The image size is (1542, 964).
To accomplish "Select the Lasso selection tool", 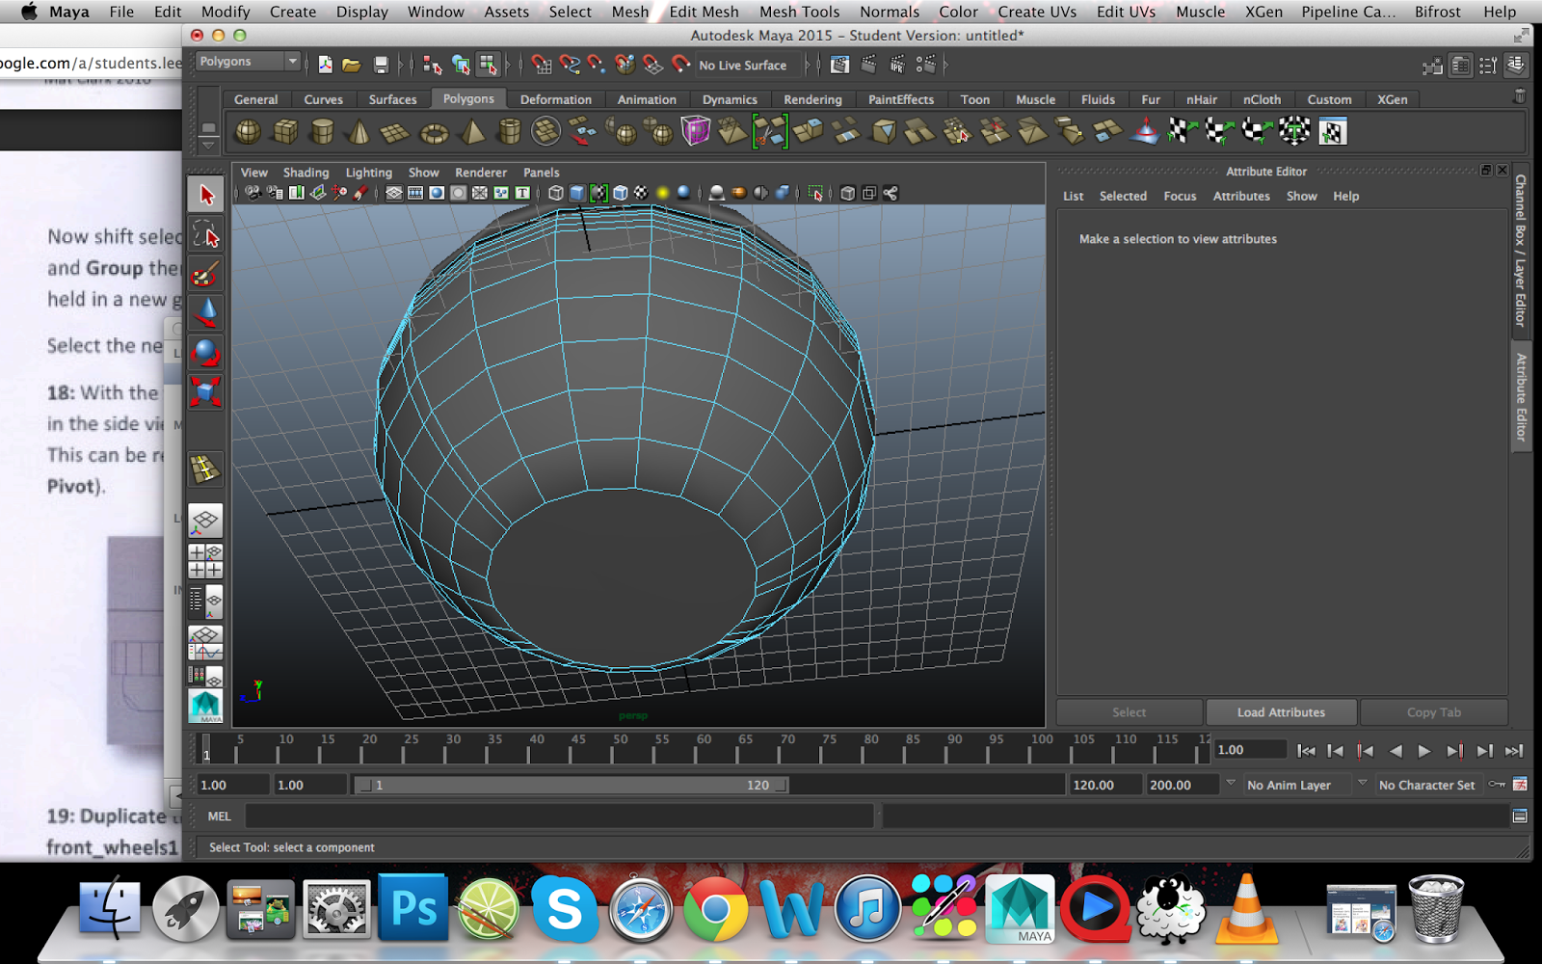I will click(205, 231).
